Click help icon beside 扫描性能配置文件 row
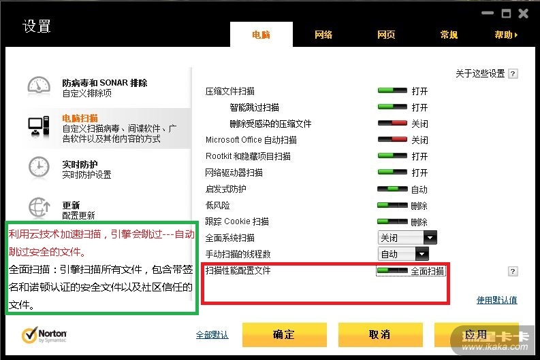 point(513,272)
